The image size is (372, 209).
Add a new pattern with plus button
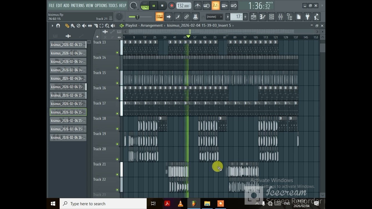pyautogui.click(x=245, y=17)
